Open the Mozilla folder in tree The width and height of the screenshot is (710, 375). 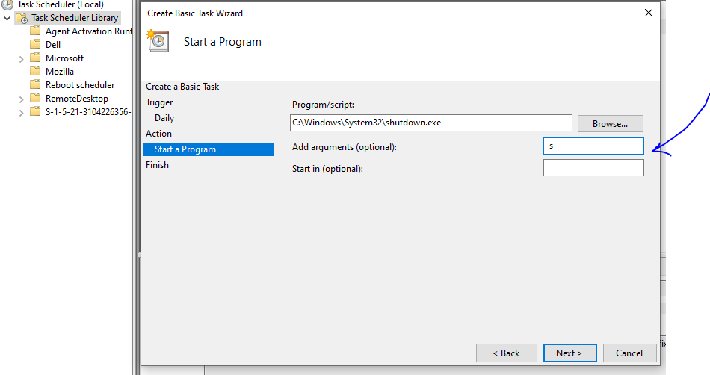tap(60, 72)
